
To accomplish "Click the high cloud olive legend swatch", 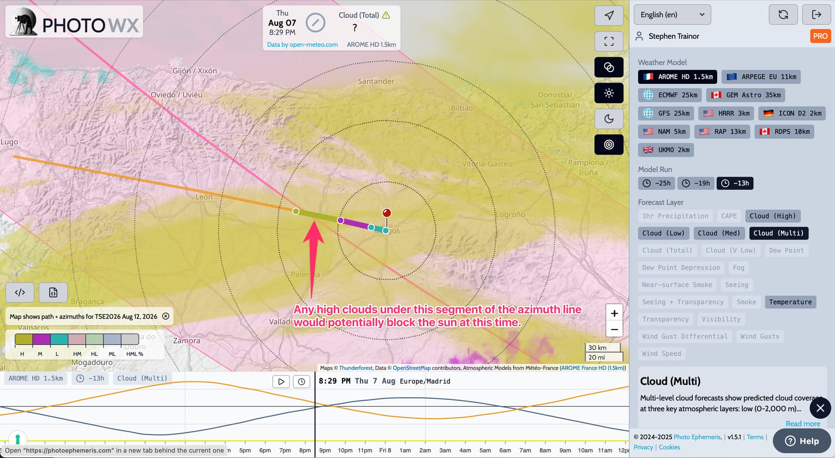I will tap(23, 339).
